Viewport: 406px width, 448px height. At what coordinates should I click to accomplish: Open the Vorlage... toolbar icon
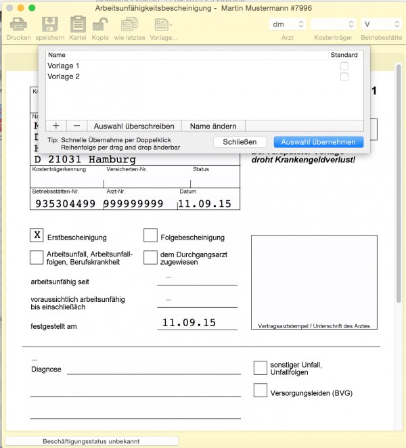point(163,24)
